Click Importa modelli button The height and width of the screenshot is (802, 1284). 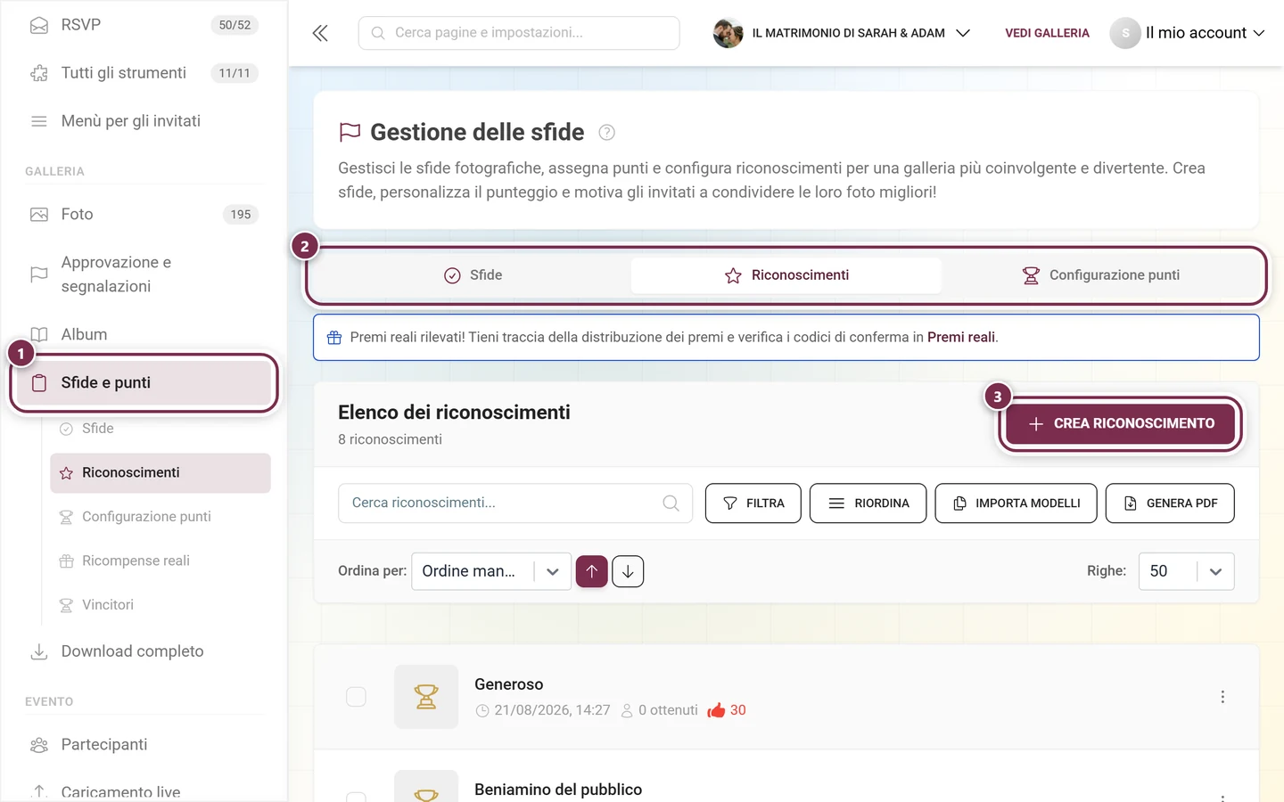pos(1017,503)
